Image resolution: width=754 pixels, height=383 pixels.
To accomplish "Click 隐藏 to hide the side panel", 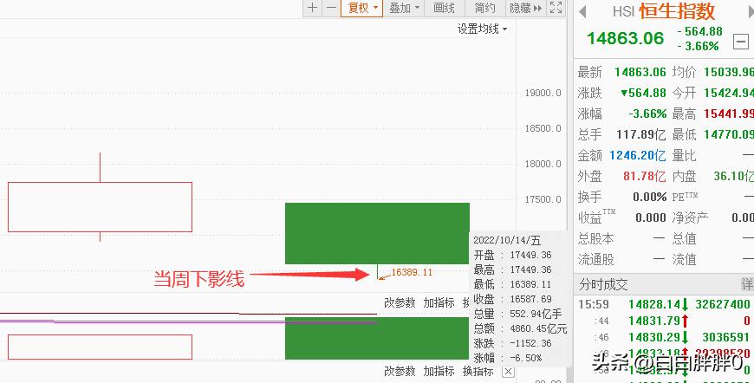I will point(525,8).
